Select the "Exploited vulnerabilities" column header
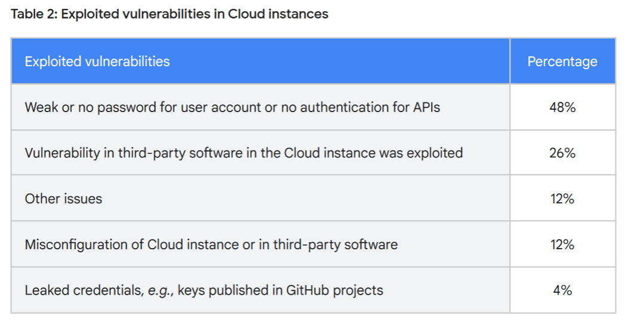This screenshot has width=631, height=328. coord(260,61)
